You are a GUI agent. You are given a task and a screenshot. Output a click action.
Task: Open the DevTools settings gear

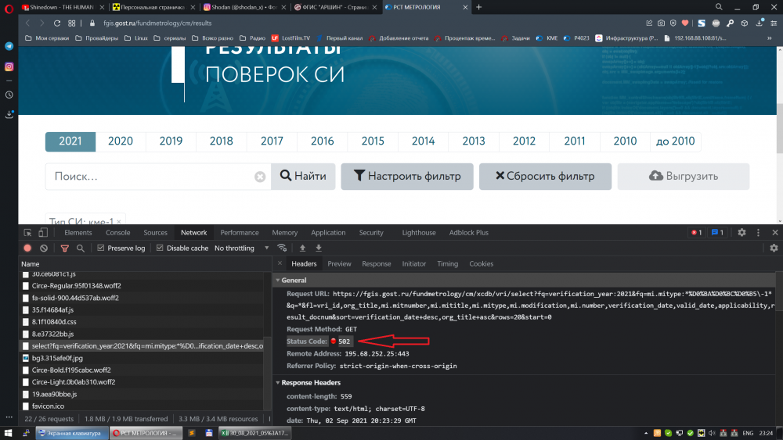(x=742, y=233)
